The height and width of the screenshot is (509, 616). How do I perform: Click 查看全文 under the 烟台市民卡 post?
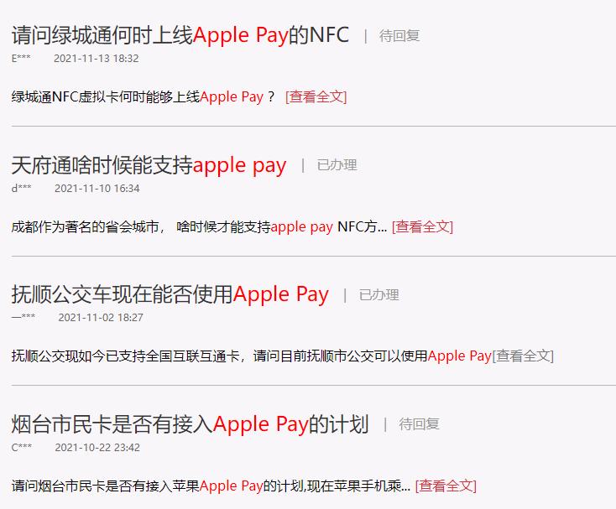(446, 486)
